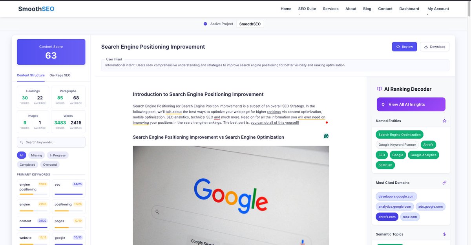Click the magnifier icon in Search keywords field
Screen dimensions: 471x245
click(x=22, y=142)
